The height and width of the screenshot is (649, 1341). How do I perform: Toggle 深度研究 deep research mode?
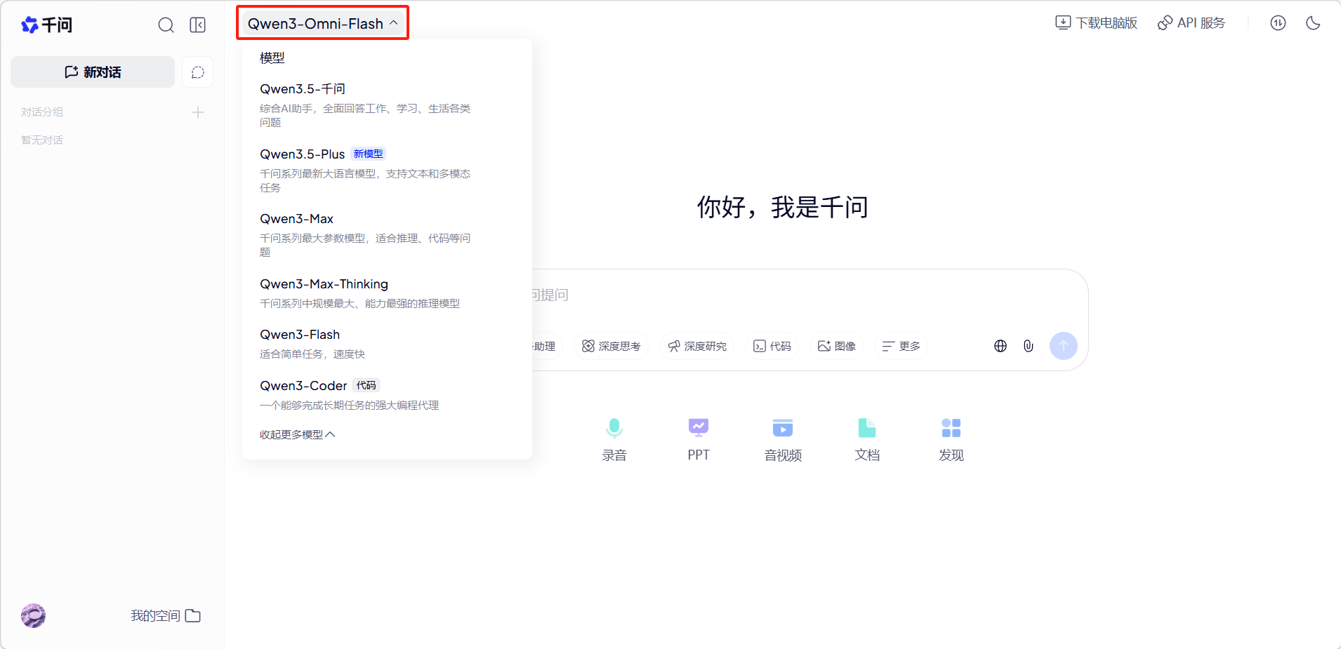click(697, 346)
